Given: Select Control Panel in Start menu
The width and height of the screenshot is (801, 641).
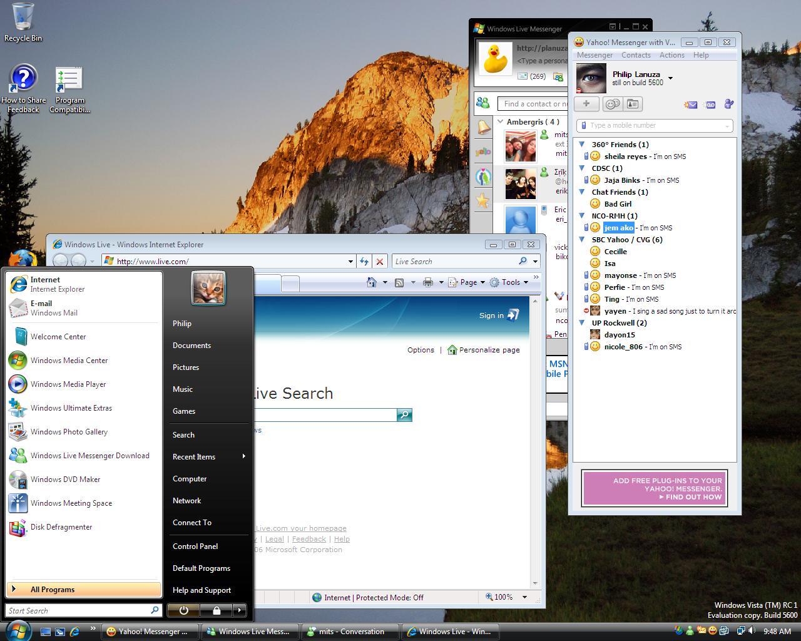Looking at the screenshot, I should [195, 546].
